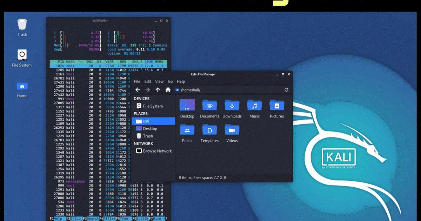Sort htop by the VIRT column
421x221 pixels.
(x=109, y=62)
